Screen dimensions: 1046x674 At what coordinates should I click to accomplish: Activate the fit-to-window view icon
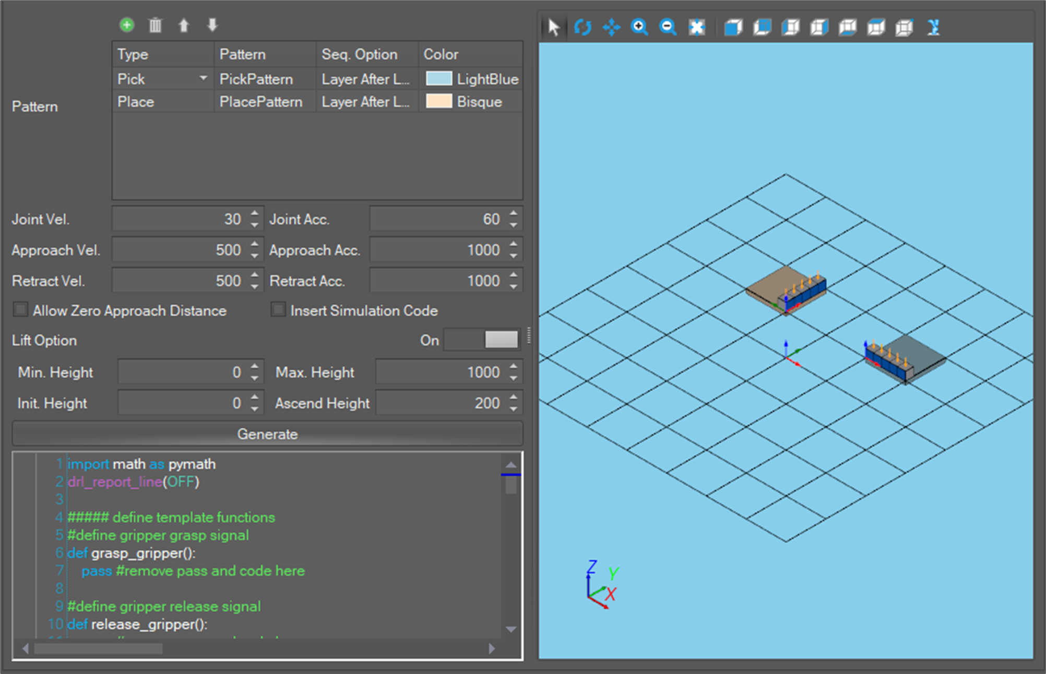click(x=697, y=27)
